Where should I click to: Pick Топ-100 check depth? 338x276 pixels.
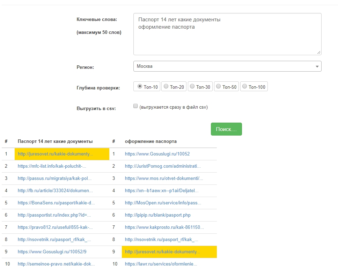[x=245, y=86]
